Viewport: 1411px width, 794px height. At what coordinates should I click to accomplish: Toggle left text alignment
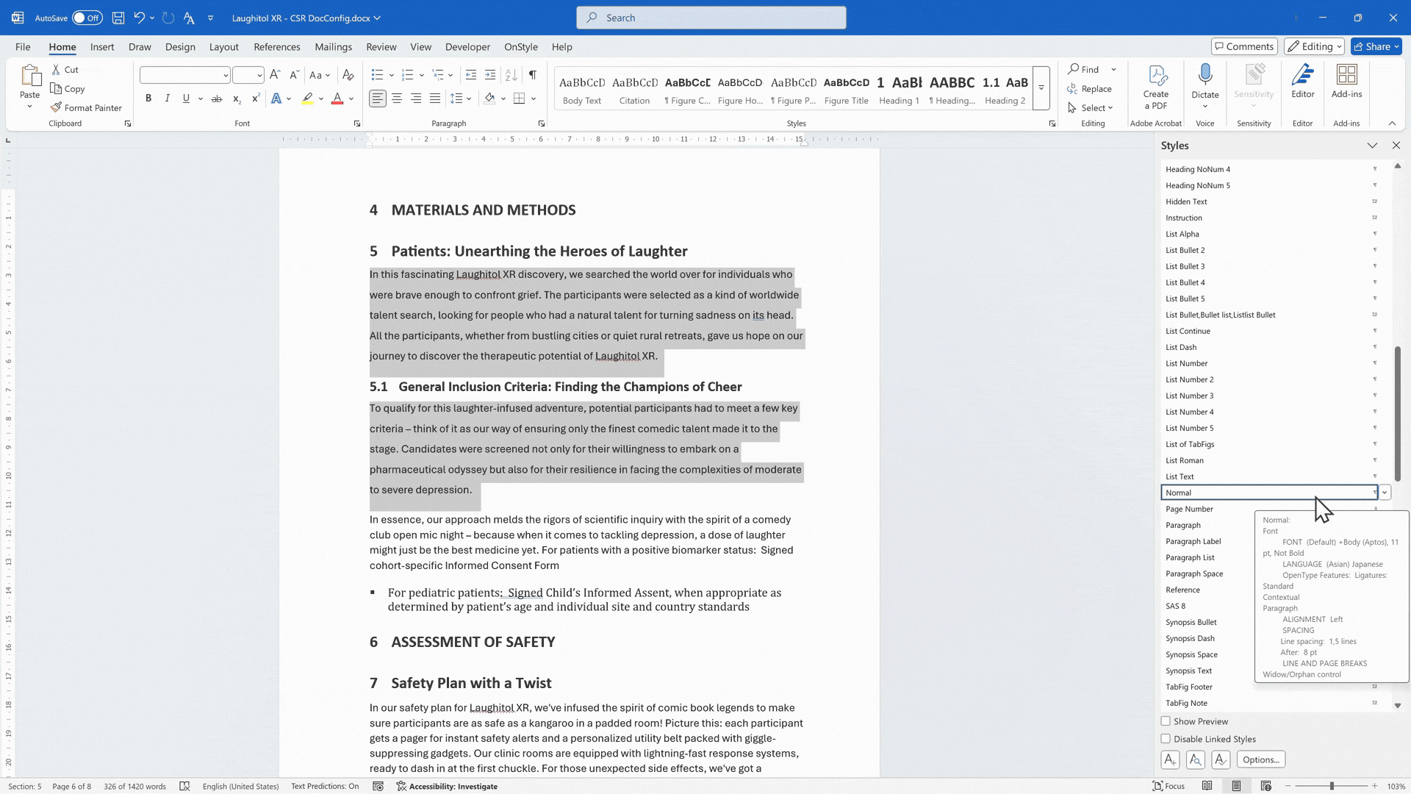click(x=378, y=99)
